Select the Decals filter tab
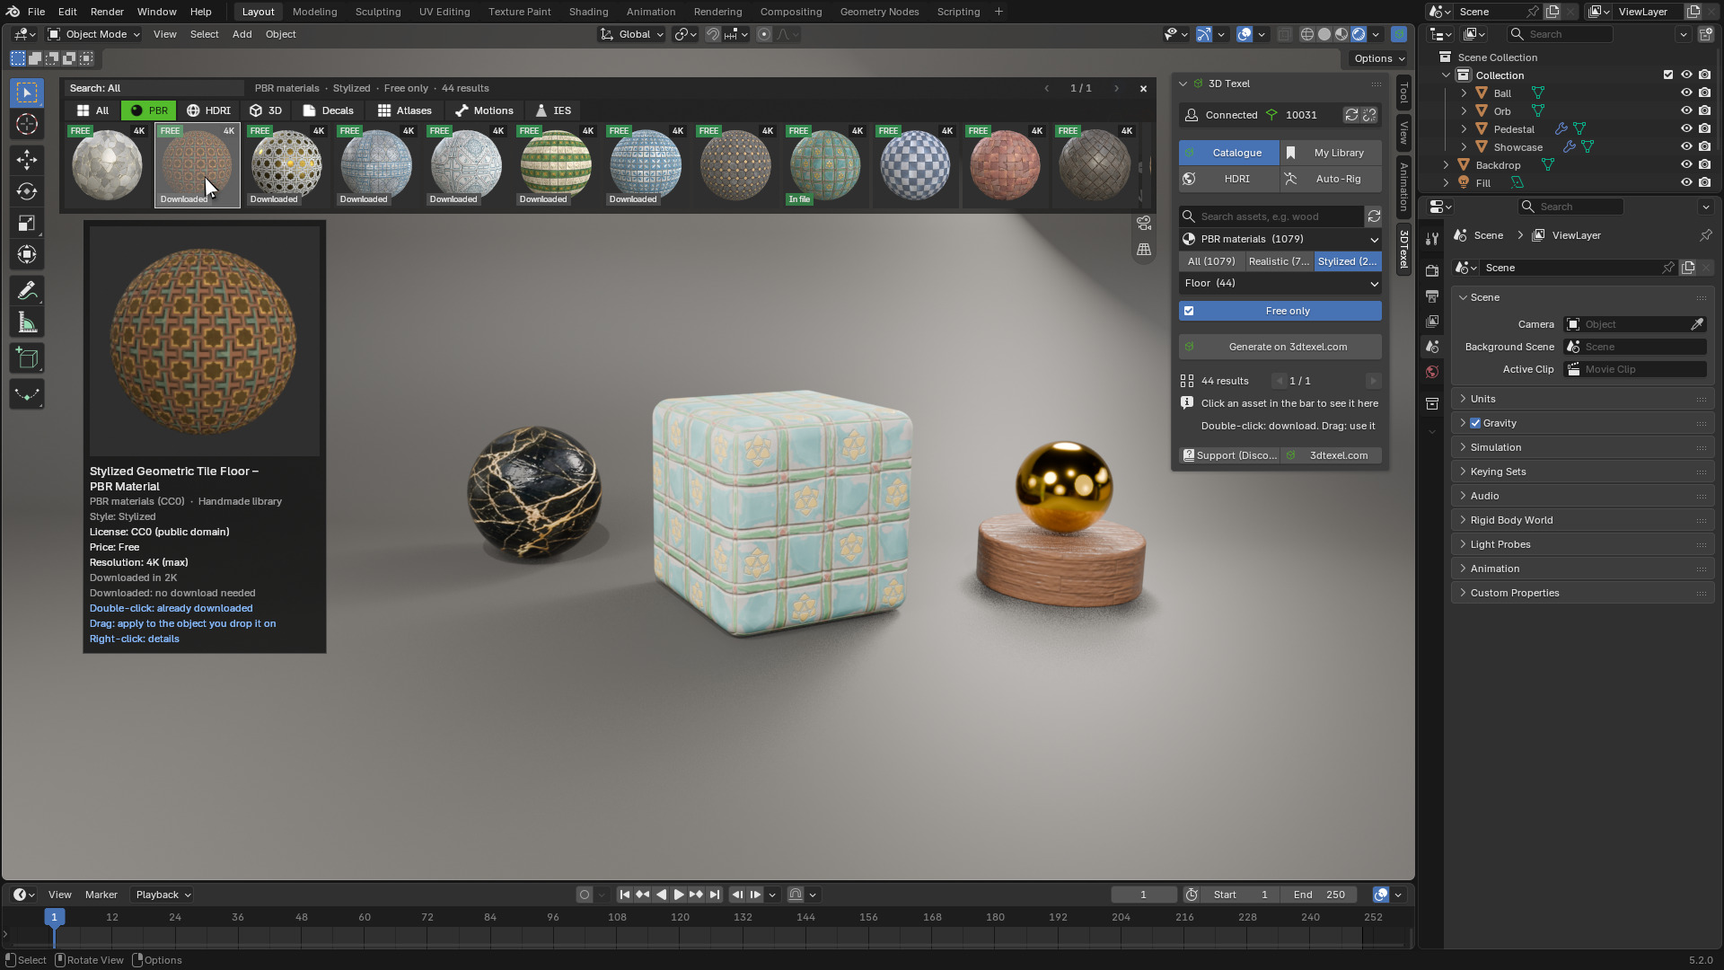This screenshot has height=970, width=1724. click(x=328, y=110)
